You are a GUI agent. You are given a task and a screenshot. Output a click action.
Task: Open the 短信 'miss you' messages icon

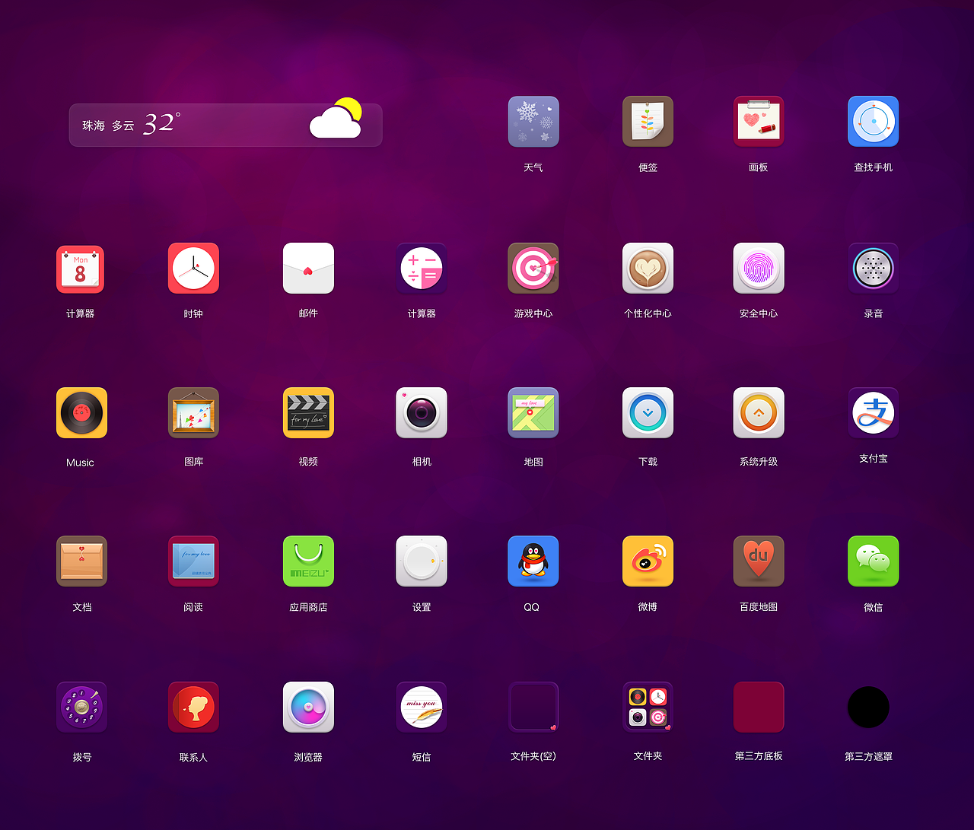[x=422, y=708]
